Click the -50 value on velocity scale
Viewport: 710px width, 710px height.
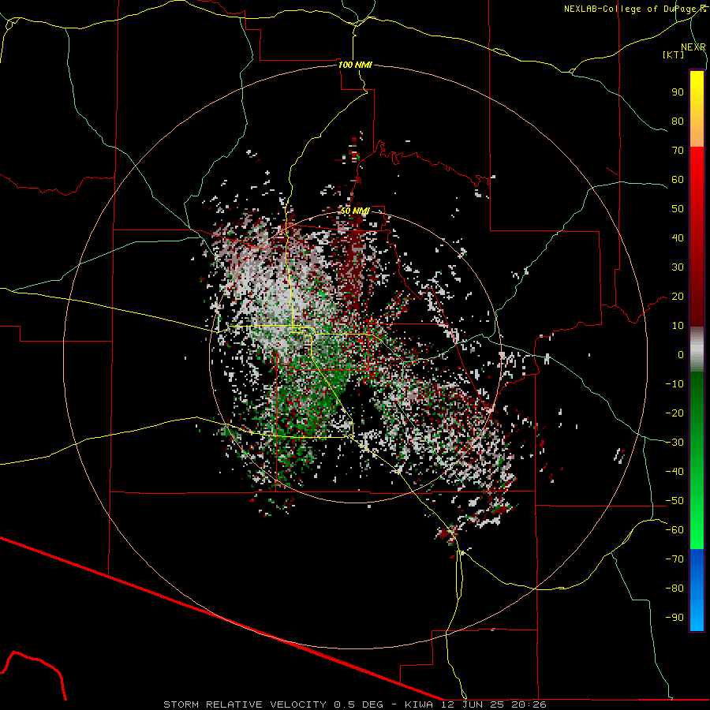(674, 501)
